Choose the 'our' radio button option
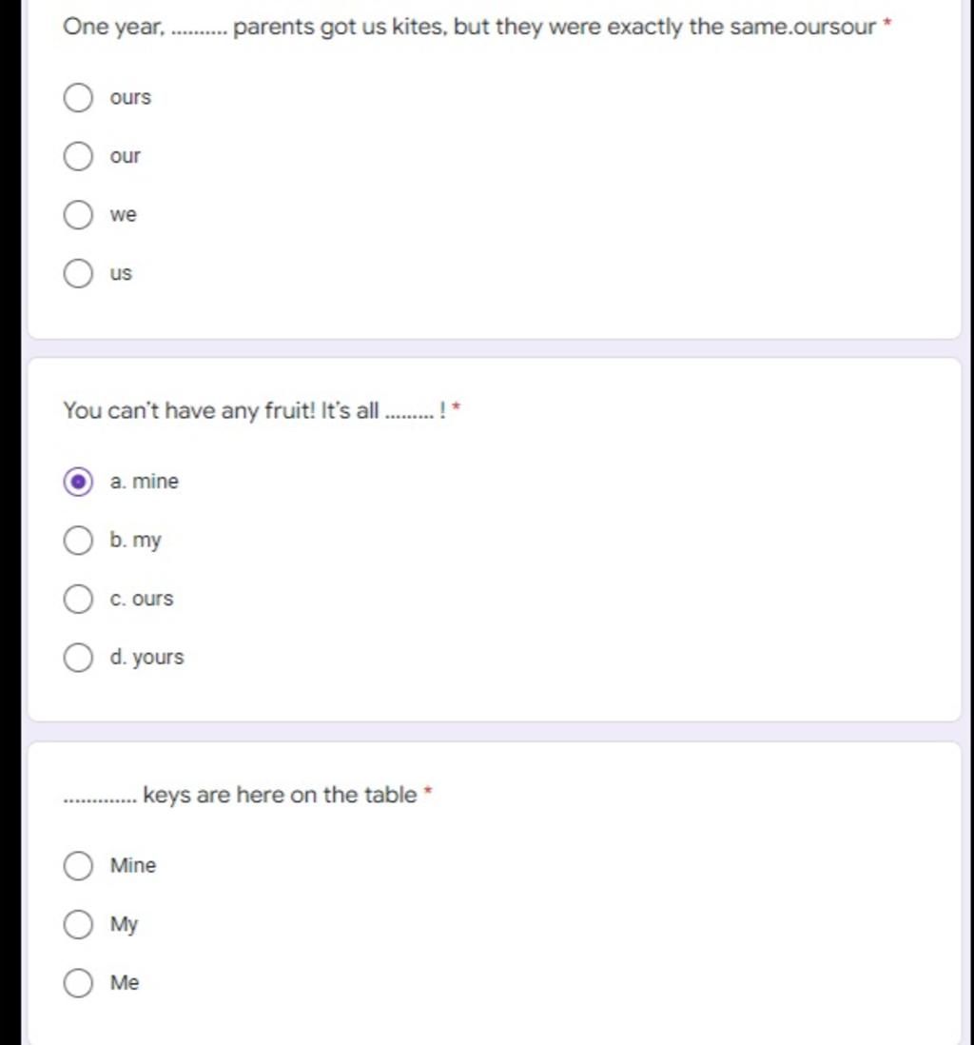 tap(78, 156)
